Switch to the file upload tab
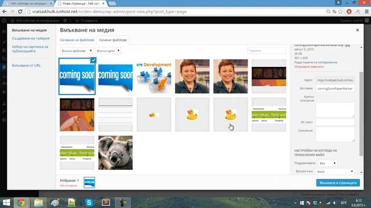The width and height of the screenshot is (371, 208). pyautogui.click(x=77, y=40)
